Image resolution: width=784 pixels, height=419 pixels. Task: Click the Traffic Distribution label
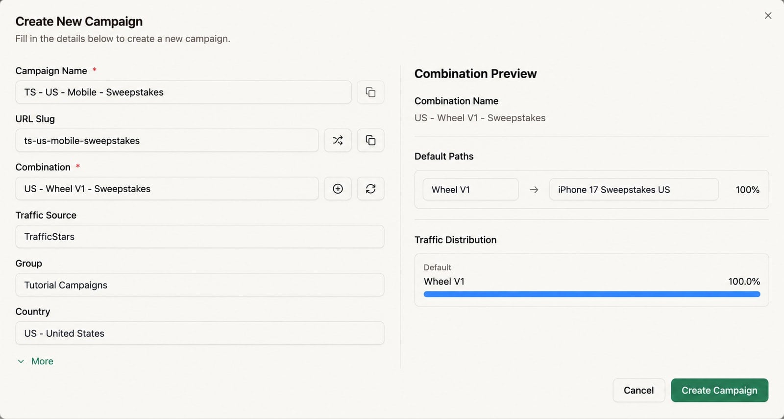(455, 240)
